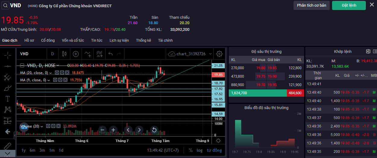Open the Tin tức tab
The image size is (377, 158).
97,40
